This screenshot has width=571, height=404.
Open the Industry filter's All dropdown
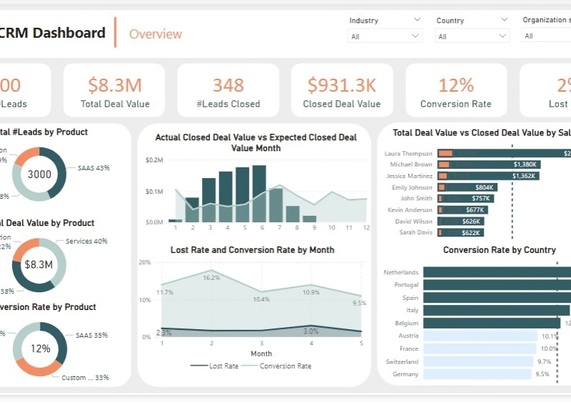385,36
